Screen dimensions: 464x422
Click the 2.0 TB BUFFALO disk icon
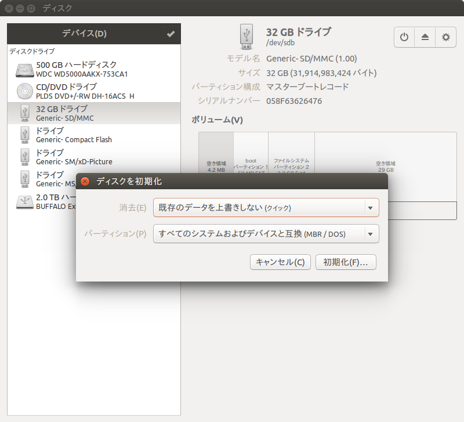[x=24, y=202]
